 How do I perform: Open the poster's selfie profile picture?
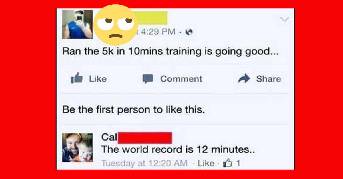click(x=77, y=24)
